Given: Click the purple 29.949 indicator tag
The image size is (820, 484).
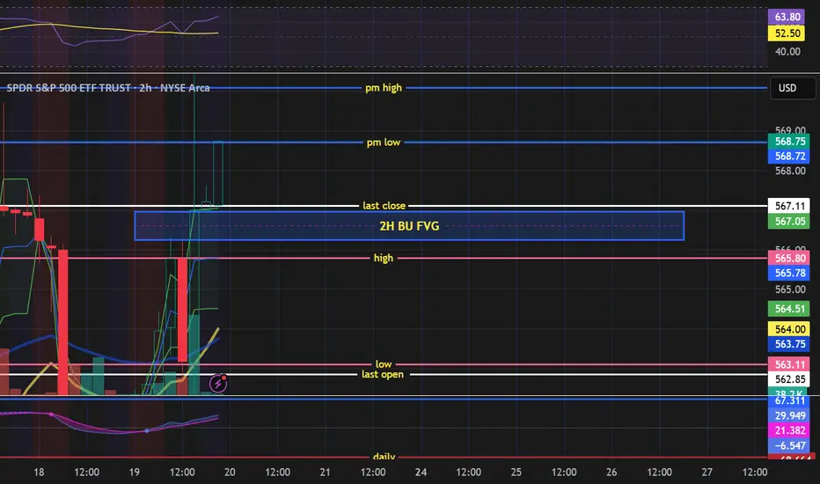Looking at the screenshot, I should (x=788, y=415).
